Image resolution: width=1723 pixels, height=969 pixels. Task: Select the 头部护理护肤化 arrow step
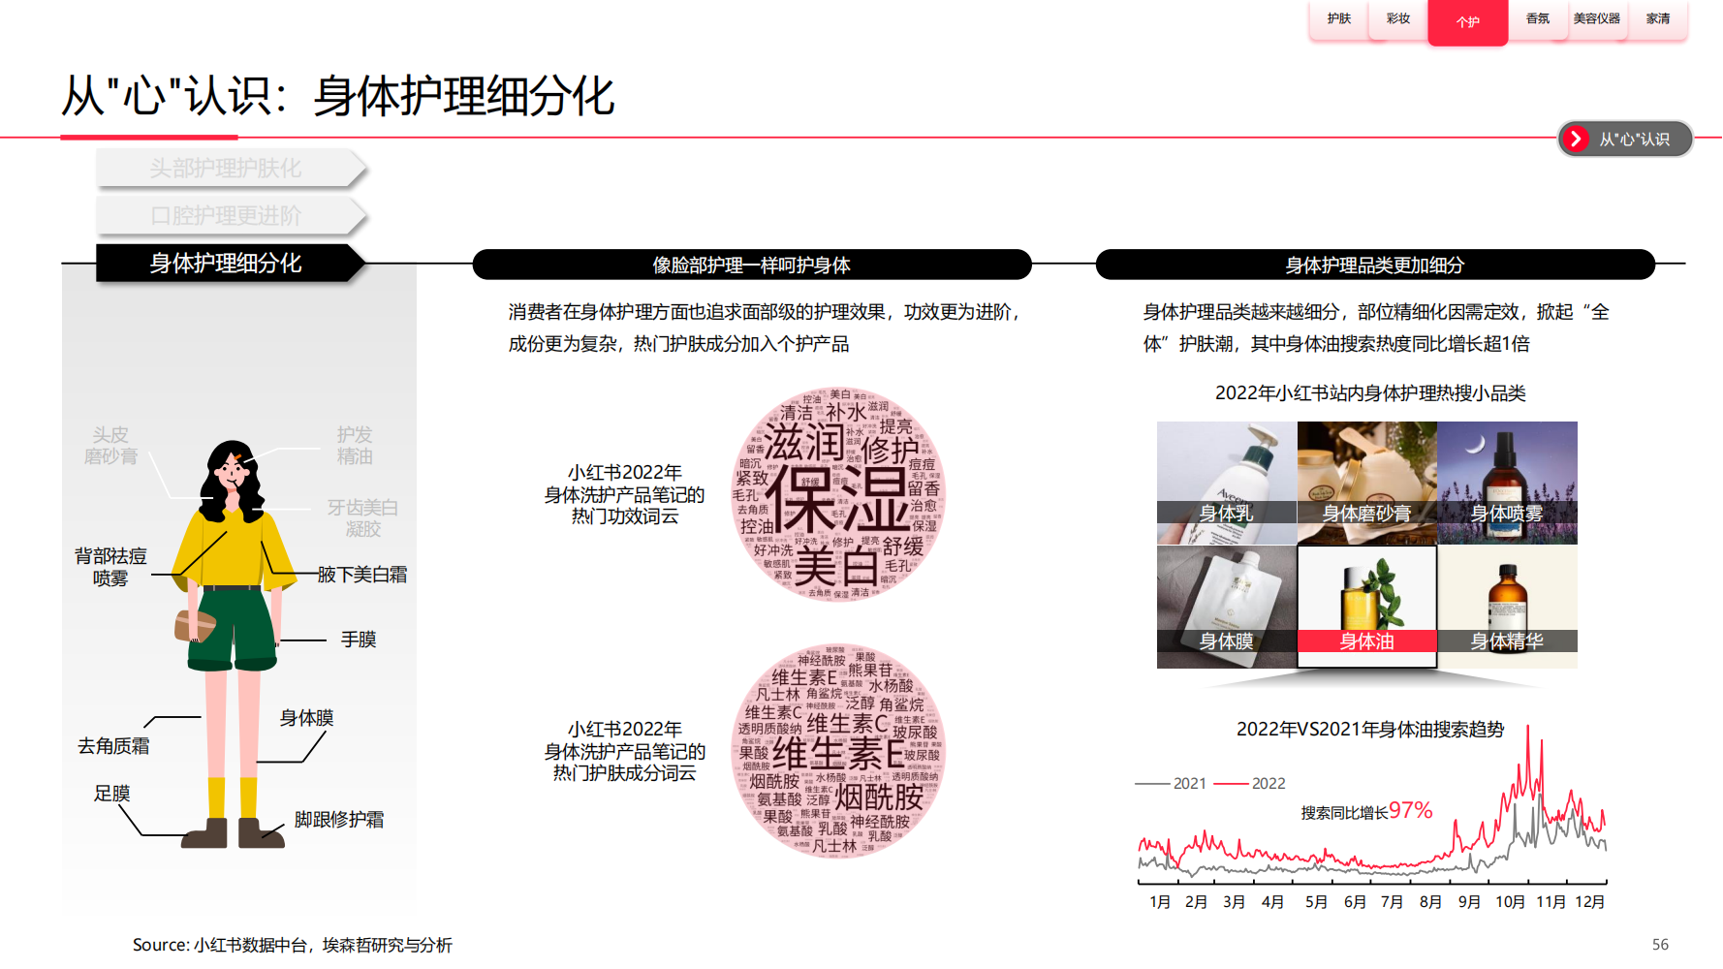(x=229, y=169)
